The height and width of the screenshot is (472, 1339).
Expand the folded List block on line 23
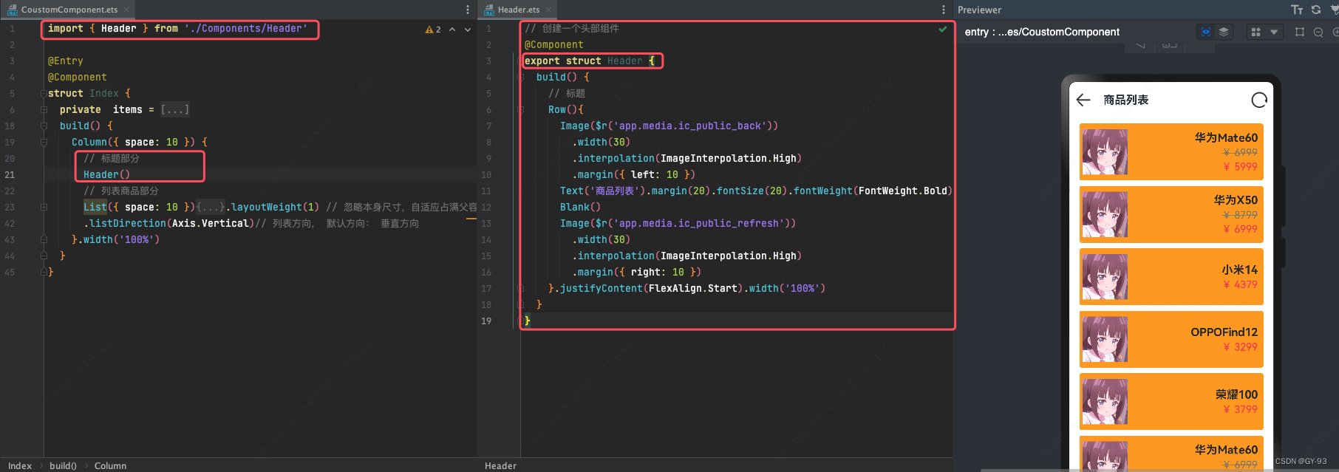44,207
